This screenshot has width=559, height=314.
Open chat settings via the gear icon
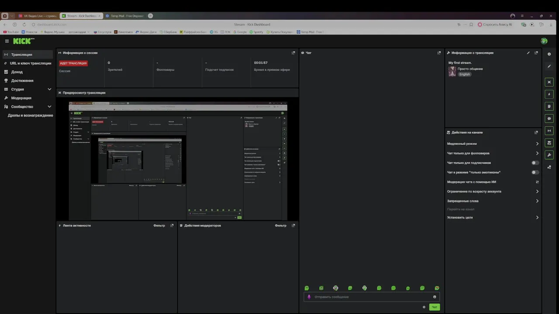pyautogui.click(x=424, y=307)
